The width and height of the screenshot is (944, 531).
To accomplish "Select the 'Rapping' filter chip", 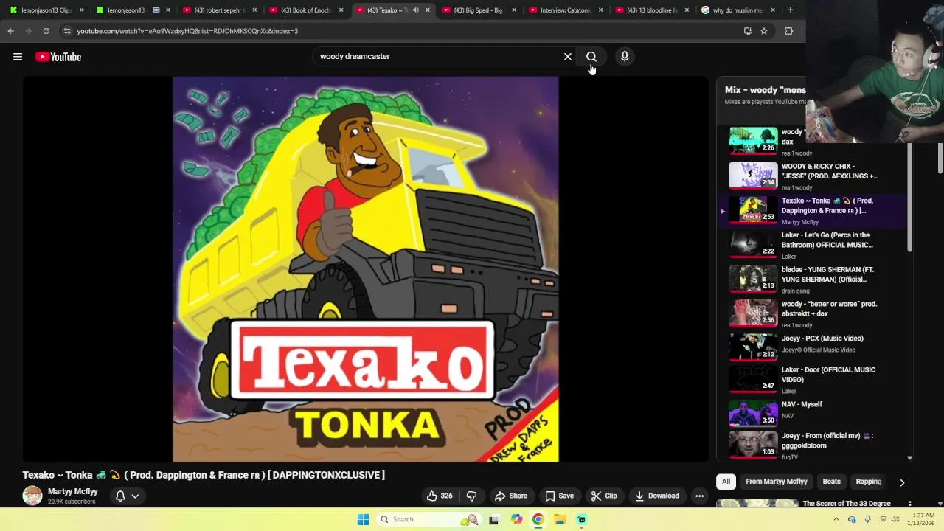I will click(x=868, y=482).
